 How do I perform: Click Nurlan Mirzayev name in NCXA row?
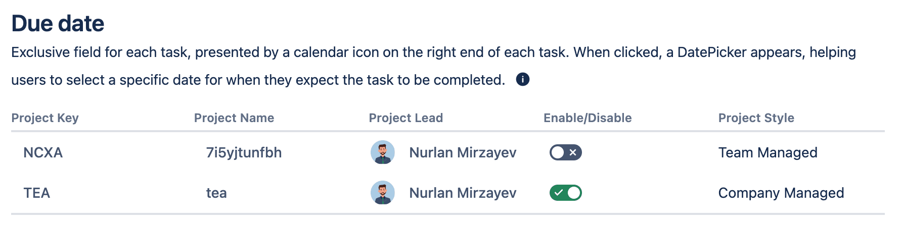pyautogui.click(x=463, y=152)
